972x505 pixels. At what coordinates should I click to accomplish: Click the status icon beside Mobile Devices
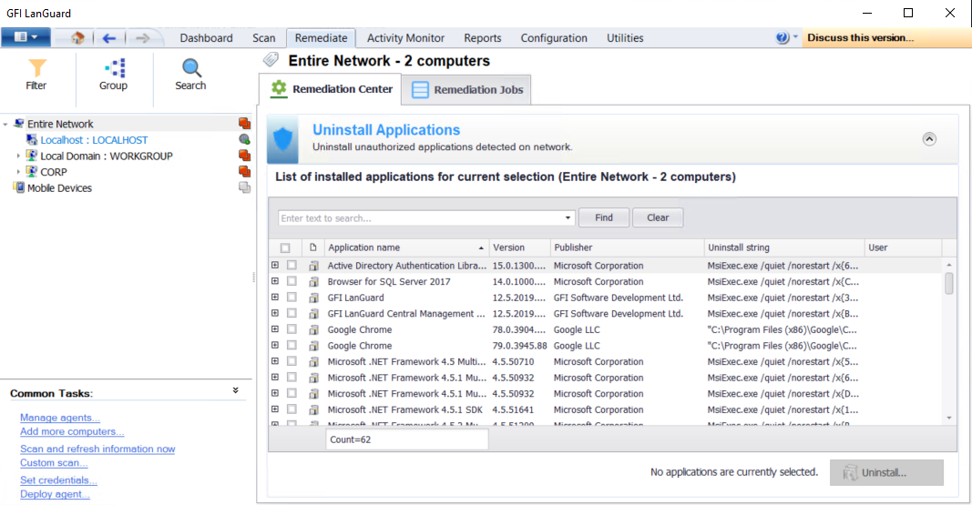click(245, 187)
